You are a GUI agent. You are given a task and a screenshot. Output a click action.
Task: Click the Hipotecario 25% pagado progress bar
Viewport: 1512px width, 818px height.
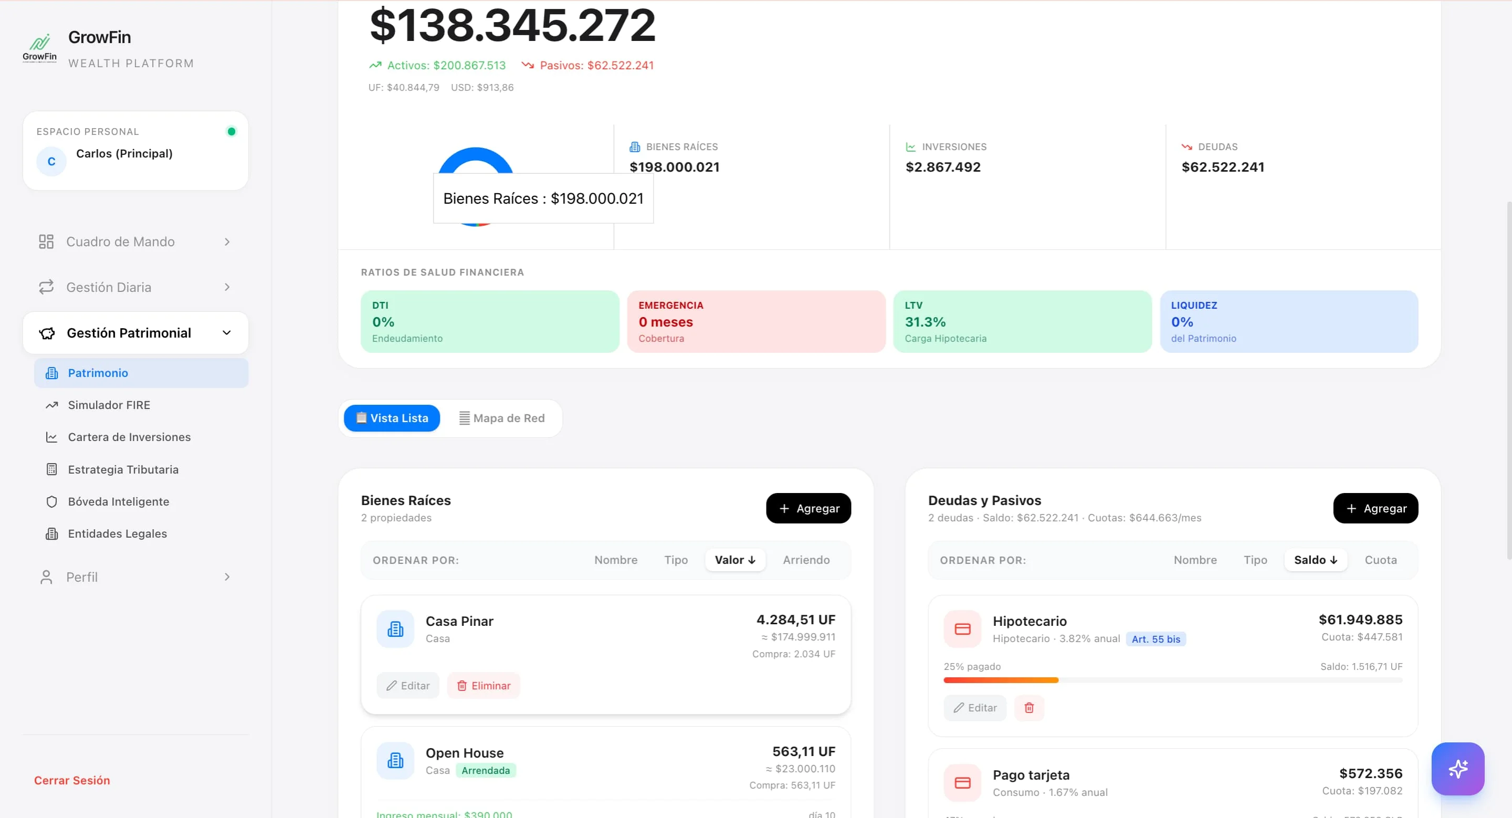point(1173,680)
